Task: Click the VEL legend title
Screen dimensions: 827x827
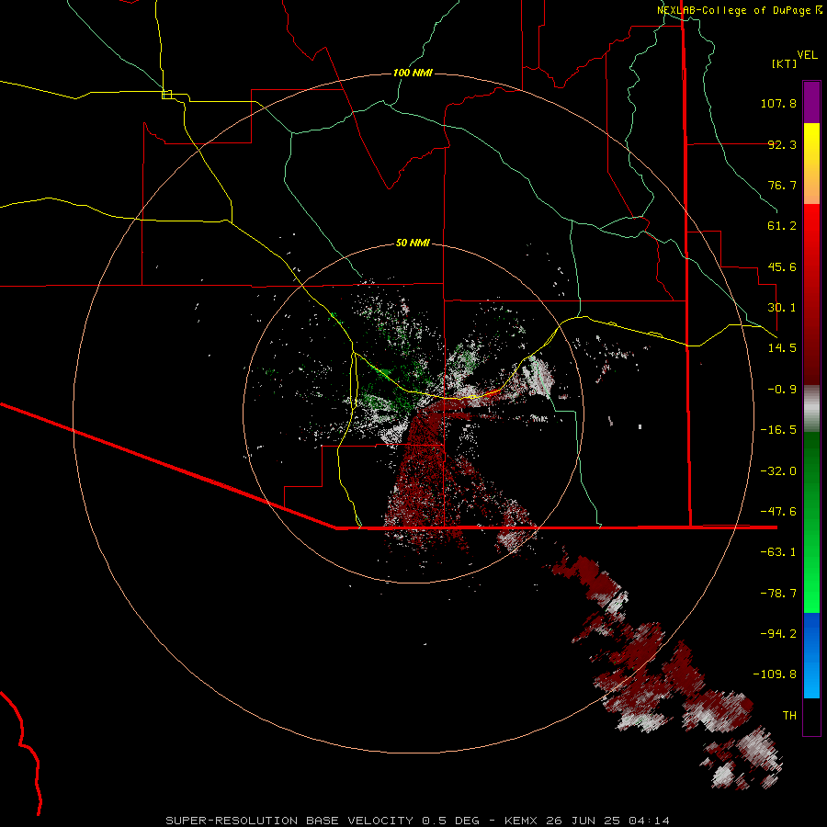Action: [x=807, y=55]
